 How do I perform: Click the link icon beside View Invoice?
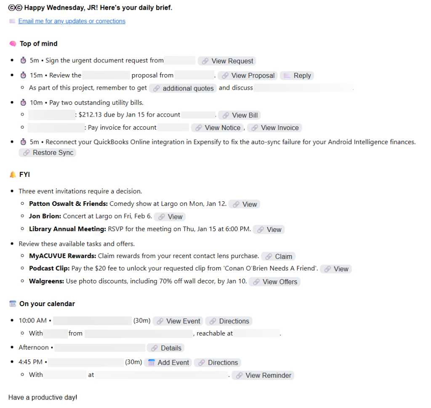(x=254, y=128)
